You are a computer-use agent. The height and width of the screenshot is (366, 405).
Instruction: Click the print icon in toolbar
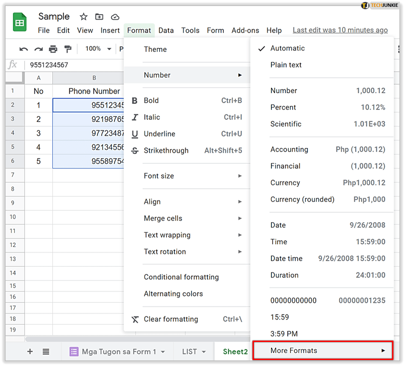(x=53, y=49)
